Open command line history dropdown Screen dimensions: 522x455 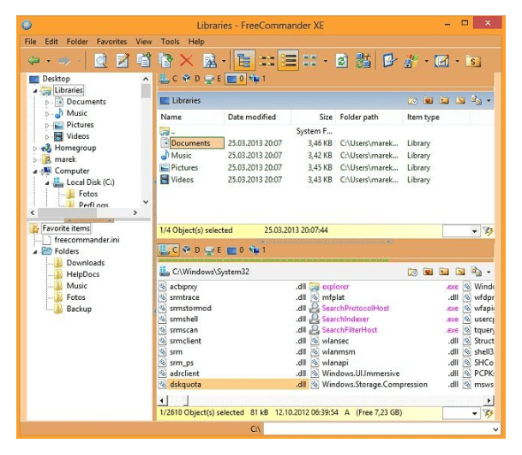[x=496, y=429]
